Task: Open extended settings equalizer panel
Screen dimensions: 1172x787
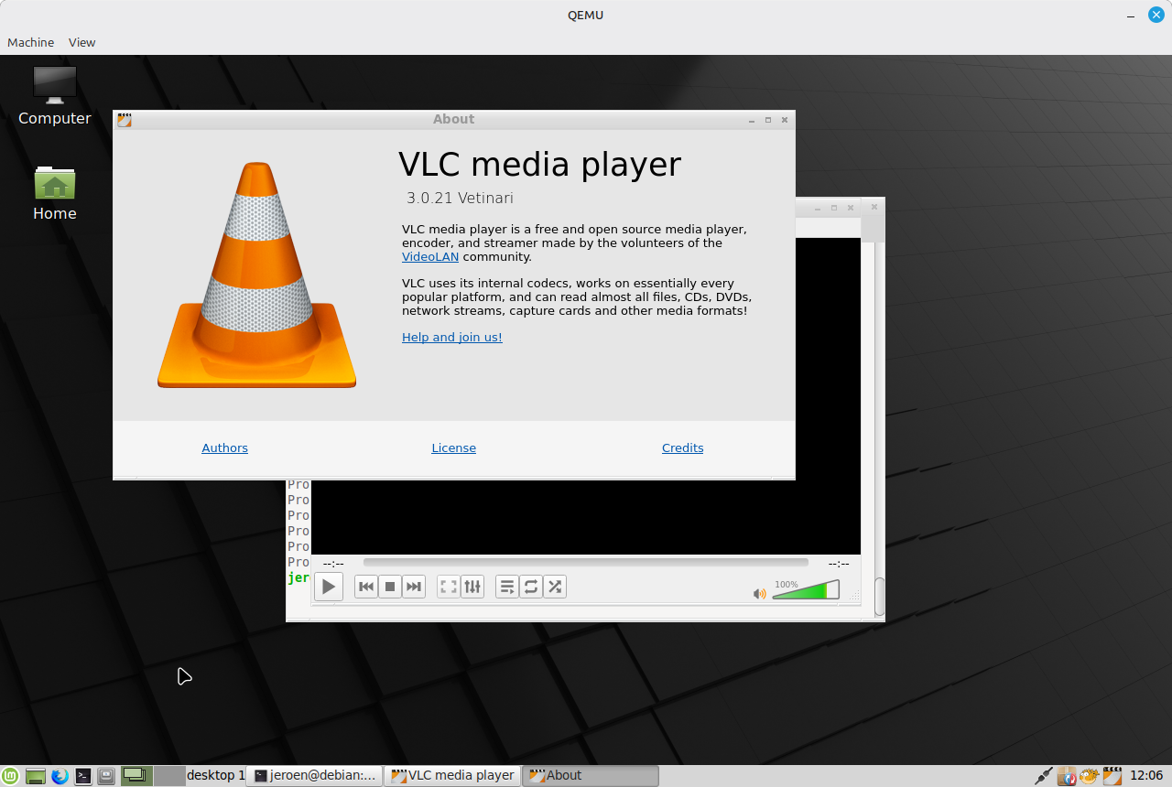Action: tap(472, 587)
